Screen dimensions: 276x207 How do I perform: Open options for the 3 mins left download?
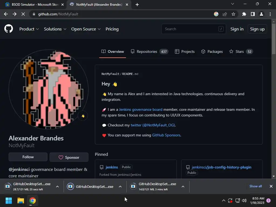coord(183,187)
